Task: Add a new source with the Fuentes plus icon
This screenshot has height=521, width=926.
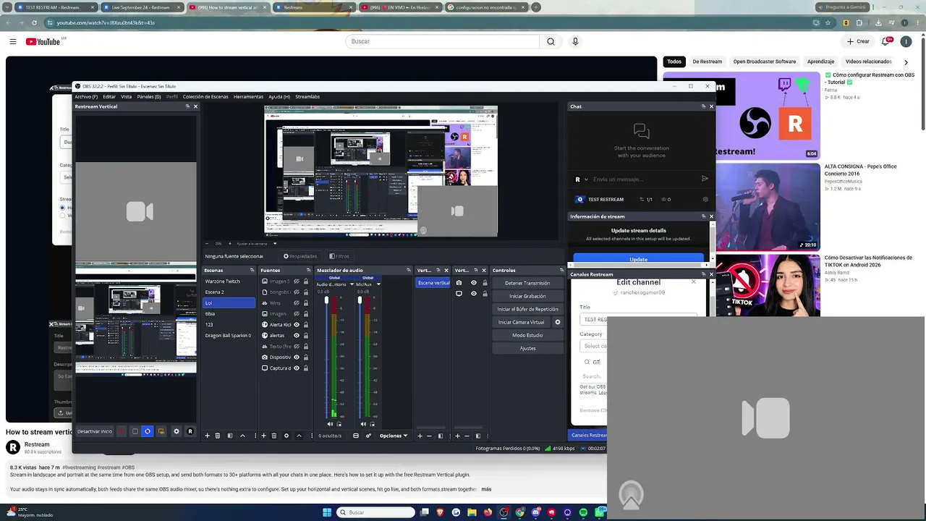Action: coord(263,436)
